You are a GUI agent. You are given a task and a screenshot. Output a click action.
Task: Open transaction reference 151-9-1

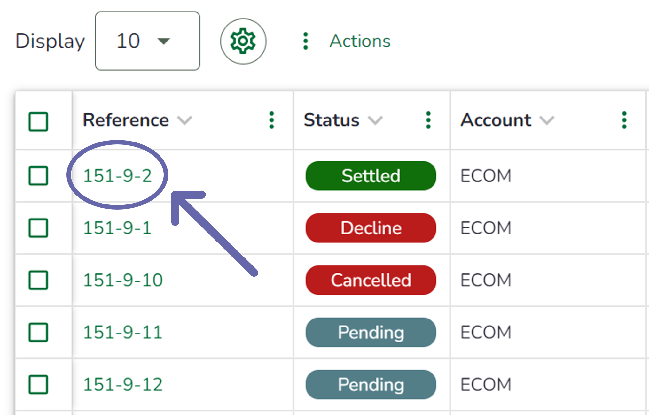tap(117, 228)
